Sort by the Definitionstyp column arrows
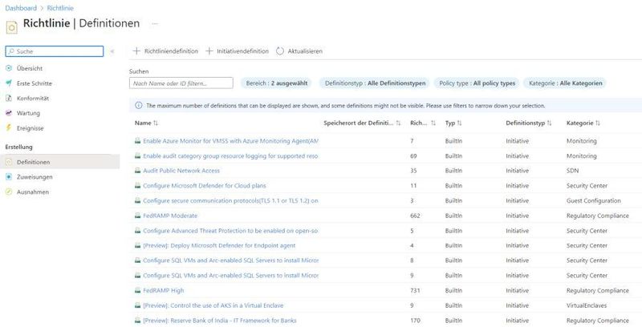The height and width of the screenshot is (327, 642). tap(550, 123)
